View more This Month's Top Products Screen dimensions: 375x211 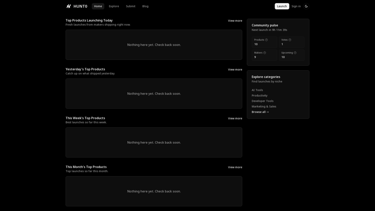coord(235,167)
